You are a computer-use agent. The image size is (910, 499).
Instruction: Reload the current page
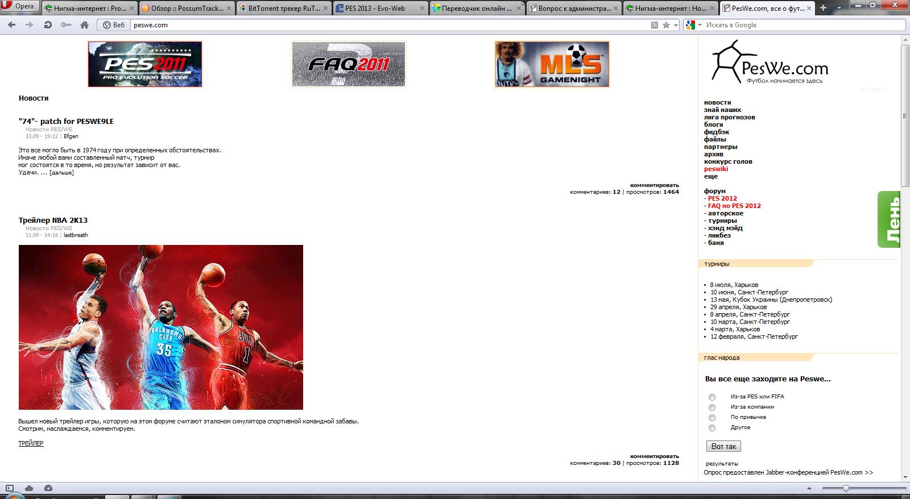(x=48, y=25)
